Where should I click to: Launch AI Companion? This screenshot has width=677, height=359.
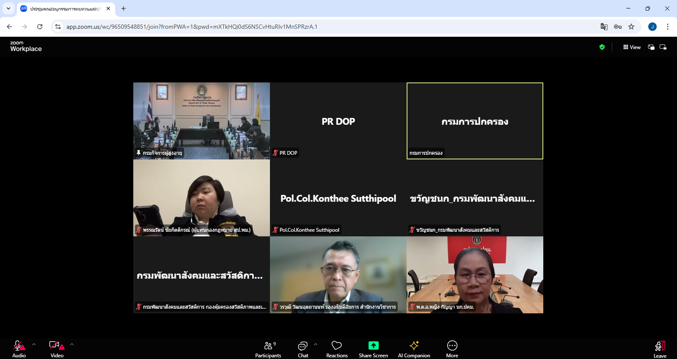(414, 349)
